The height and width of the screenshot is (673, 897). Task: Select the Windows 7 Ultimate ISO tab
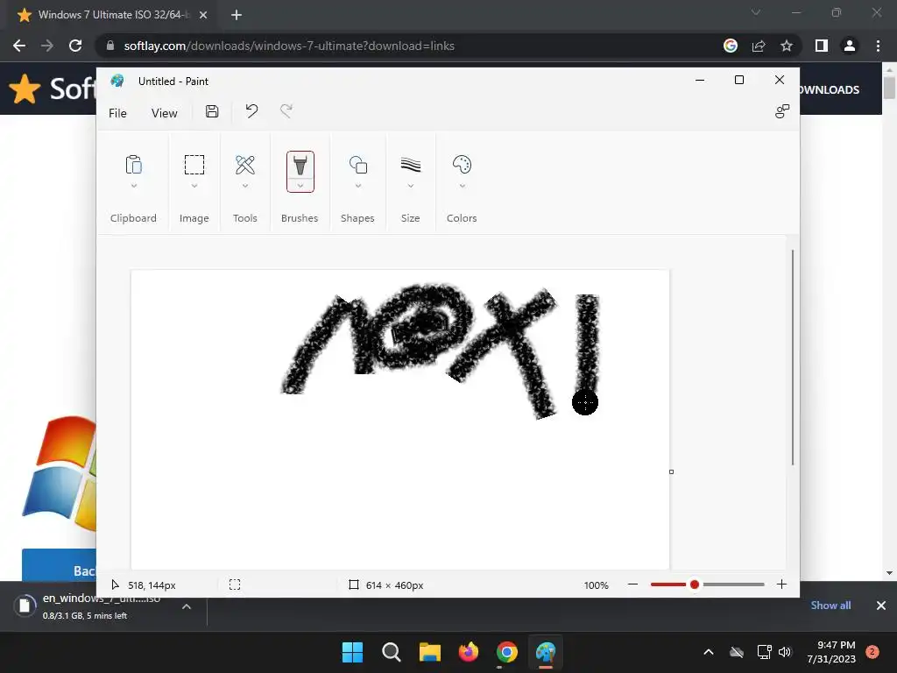(x=113, y=15)
